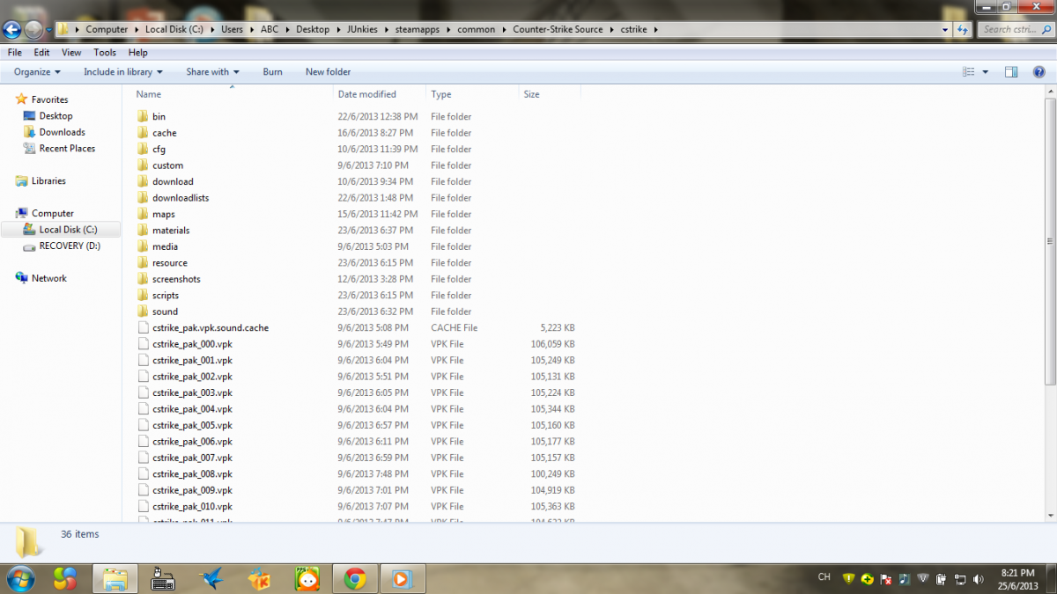Expand the breadcrumb arrow after cstrike
Screen dimensions: 1057x594
coord(655,29)
